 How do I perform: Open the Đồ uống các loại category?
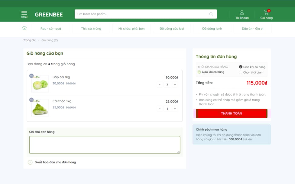(172, 29)
